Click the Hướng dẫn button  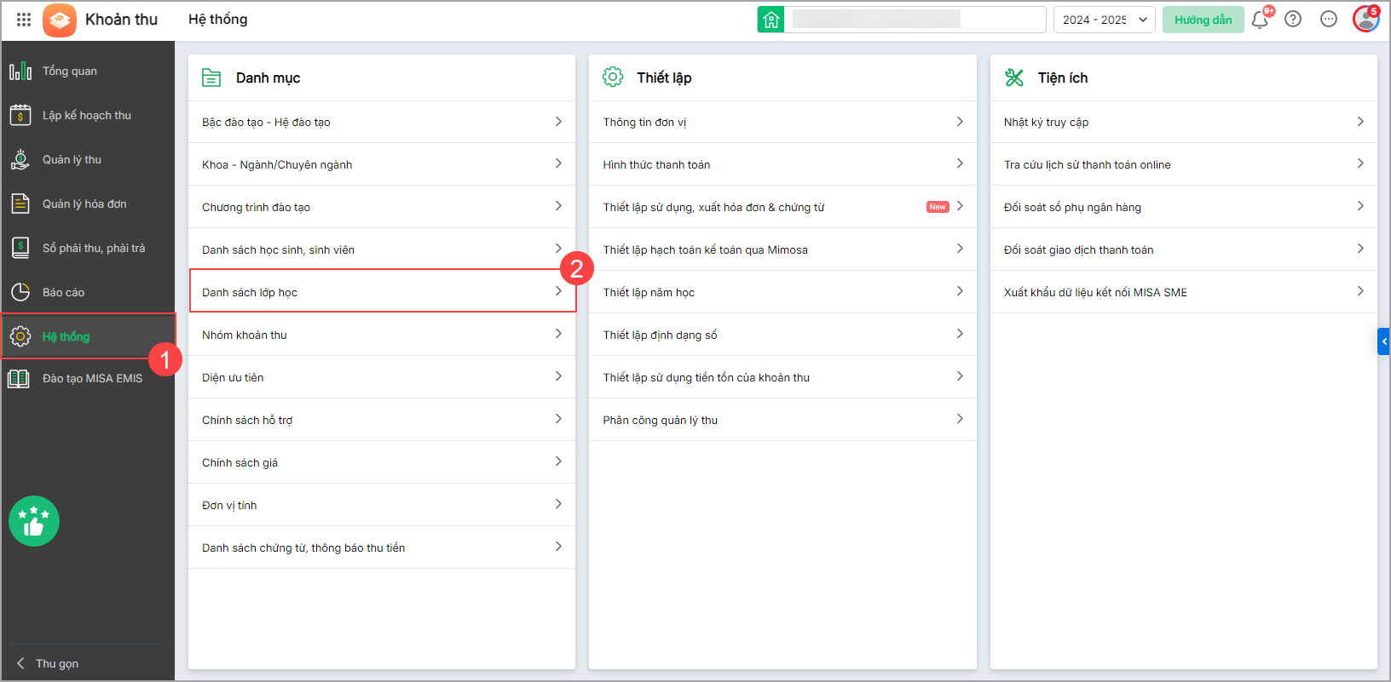pos(1203,20)
